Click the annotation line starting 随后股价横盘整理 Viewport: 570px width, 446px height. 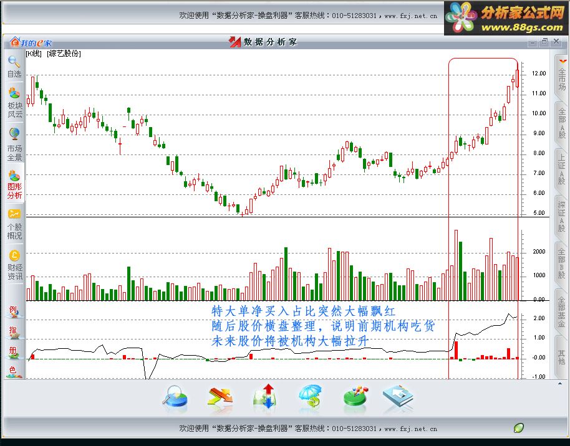tap(323, 326)
